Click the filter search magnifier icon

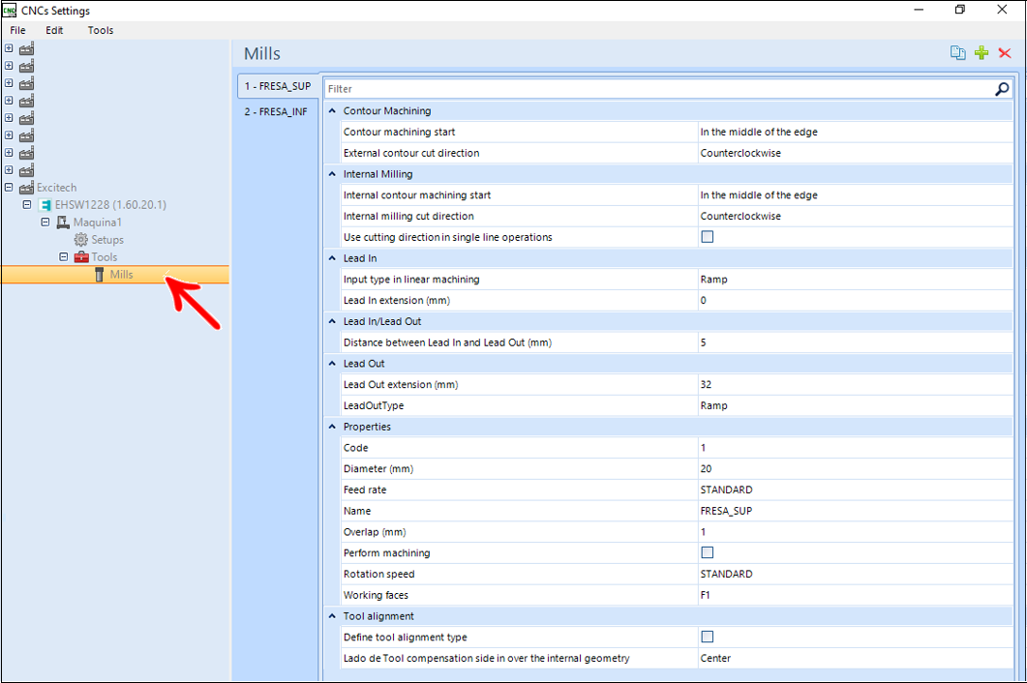click(1002, 88)
